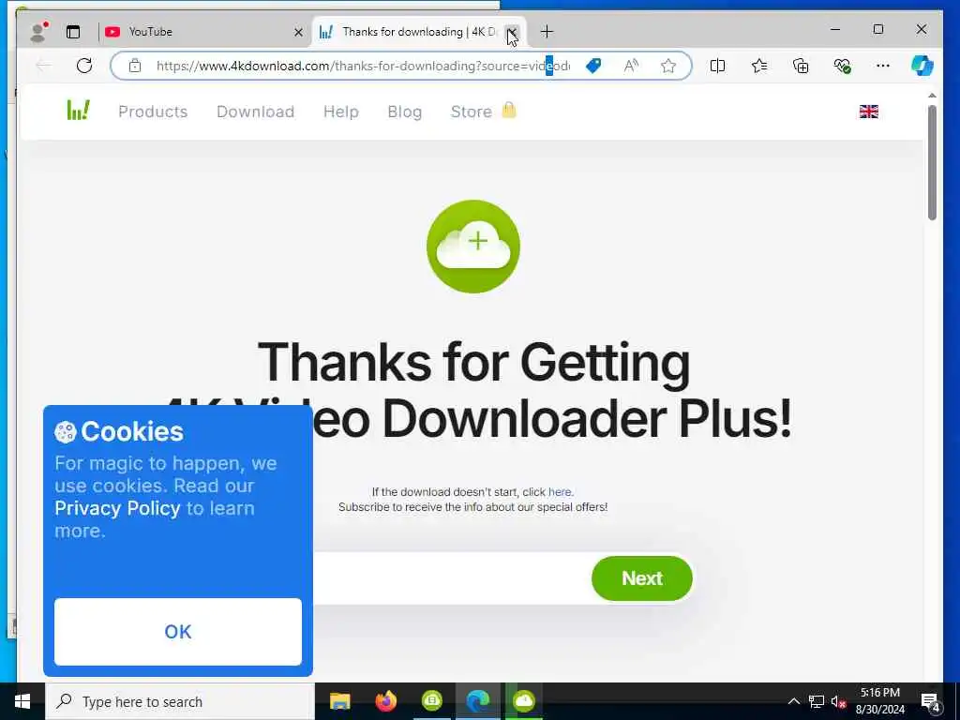The height and width of the screenshot is (720, 960).
Task: Open the Favorites list
Action: (759, 66)
